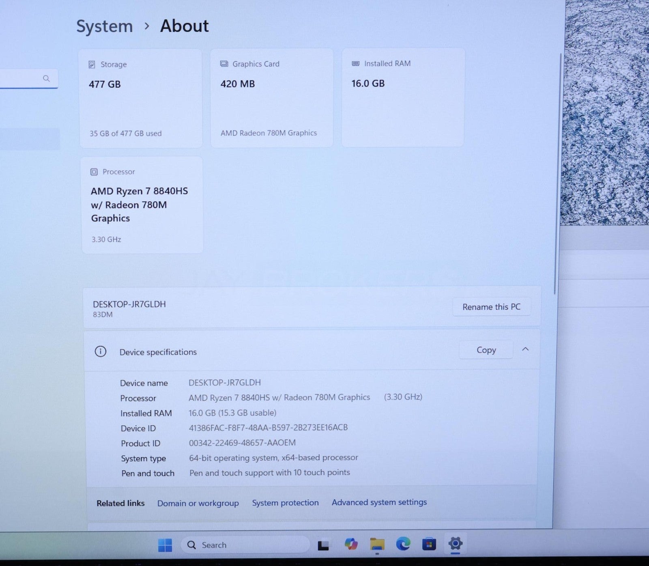This screenshot has height=566, width=649.
Task: Click the Settings gear taskbar icon
Action: tap(455, 543)
